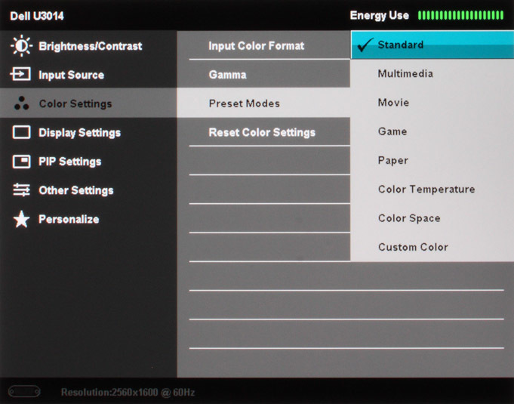514x404 pixels.
Task: Open the PIP Settings icon
Action: [x=22, y=162]
